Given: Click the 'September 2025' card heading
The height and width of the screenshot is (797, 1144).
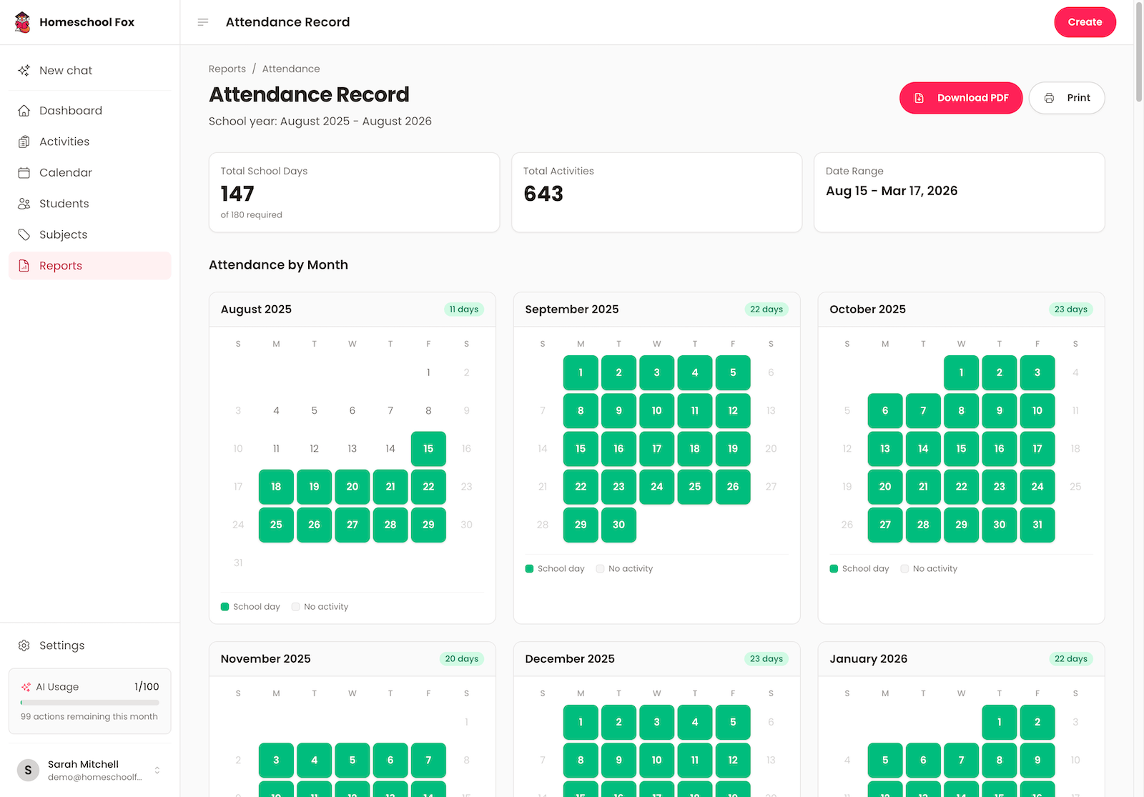Looking at the screenshot, I should 572,310.
